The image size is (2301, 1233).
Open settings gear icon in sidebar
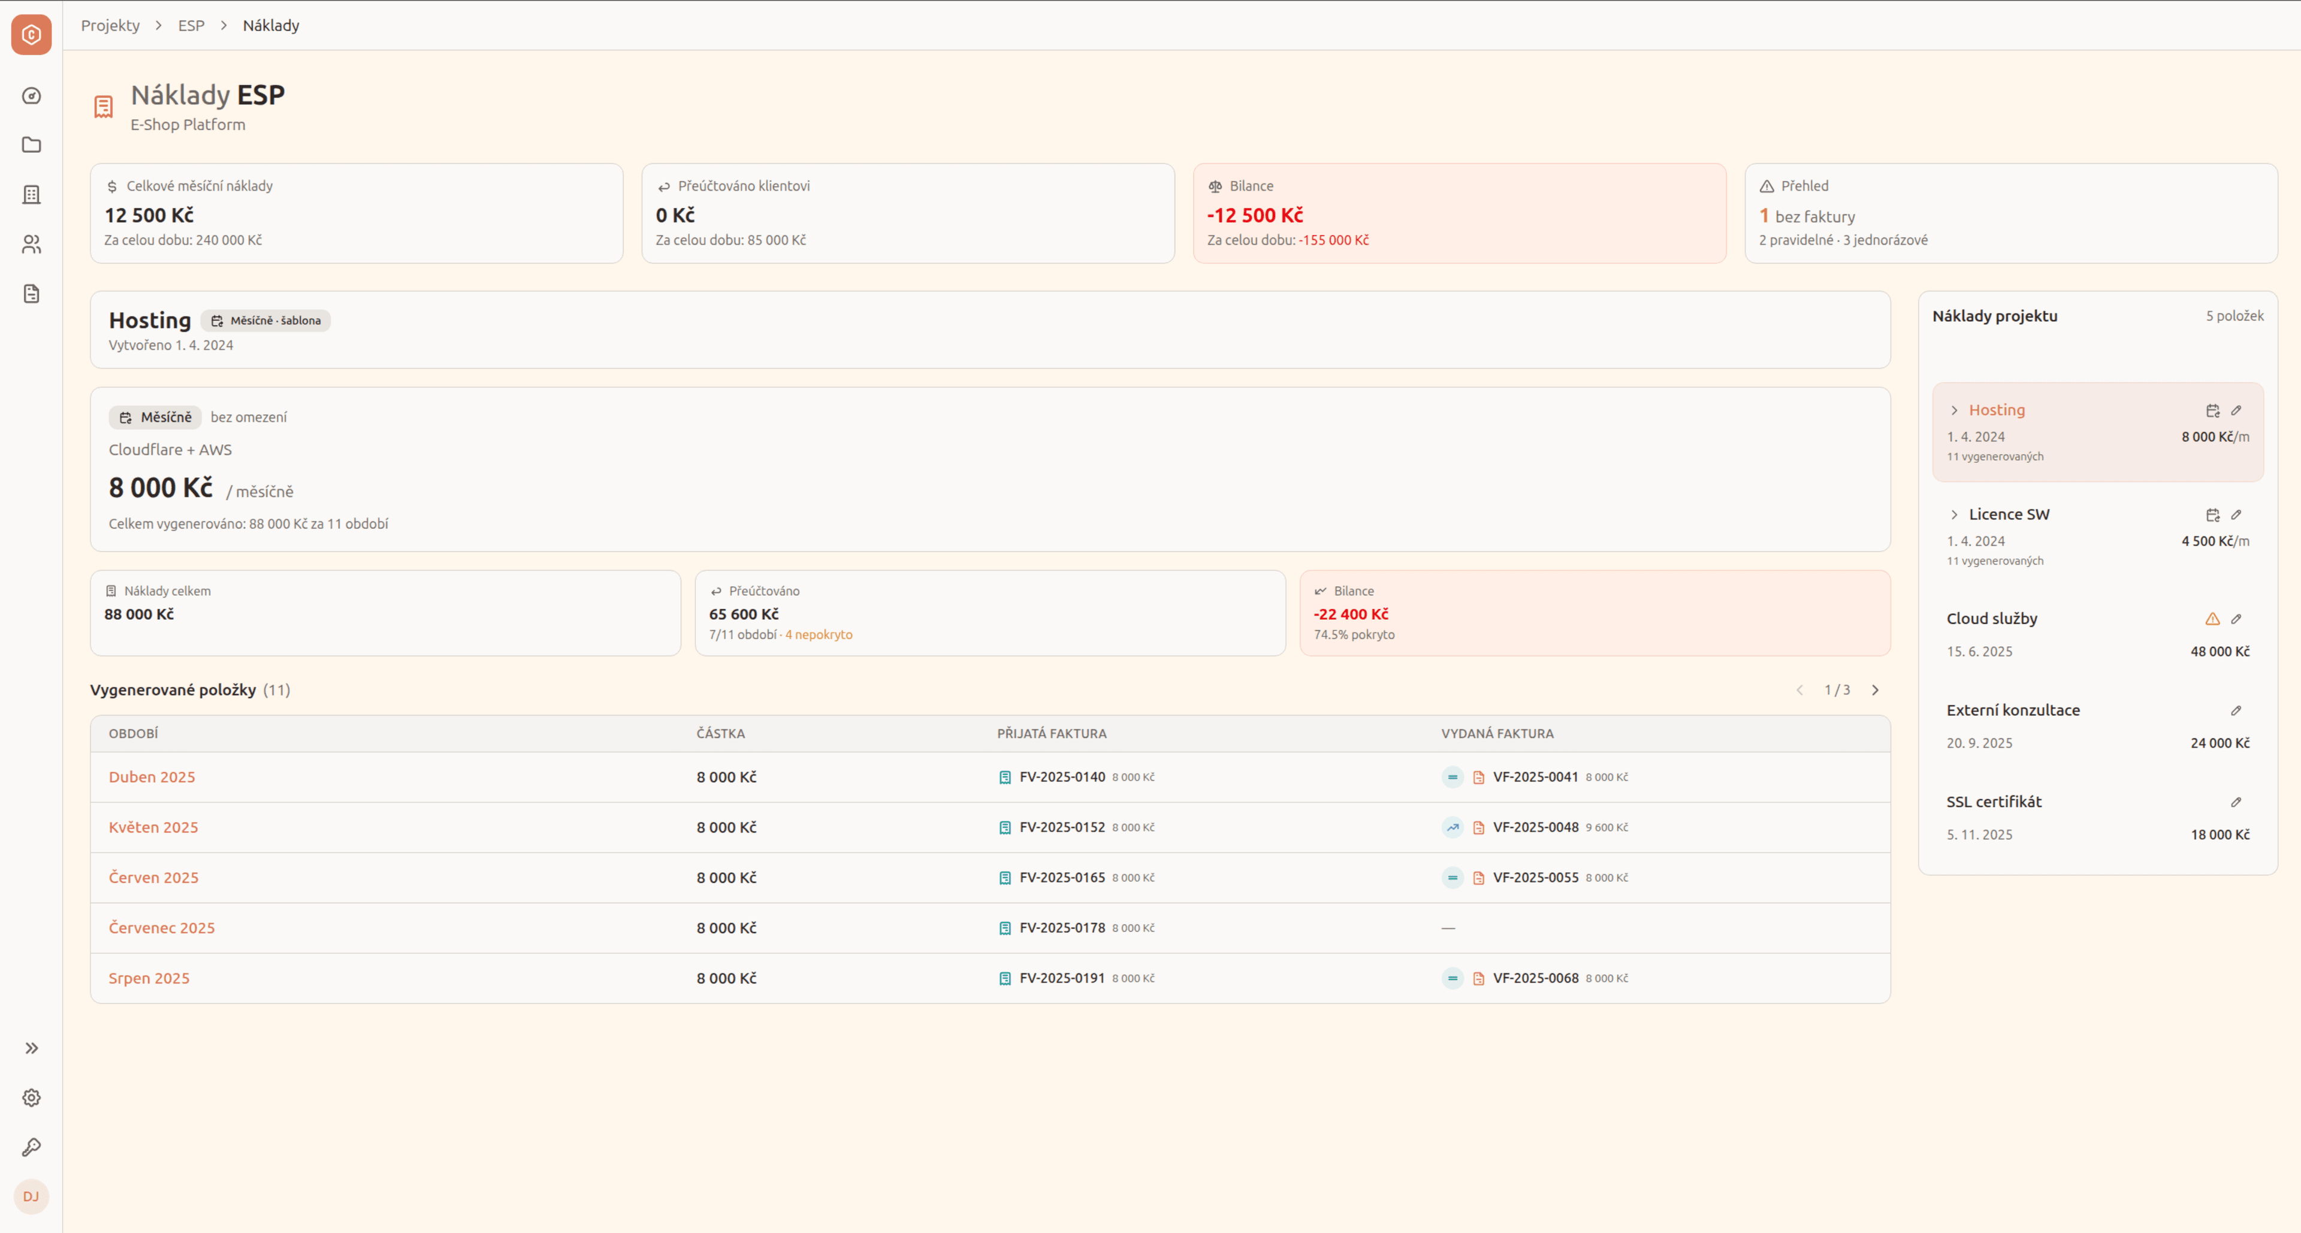tap(31, 1097)
